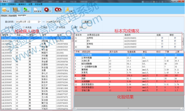This screenshot has height=111, width=185.
Task: Open the start date picker dropdown
Action: tap(39, 22)
